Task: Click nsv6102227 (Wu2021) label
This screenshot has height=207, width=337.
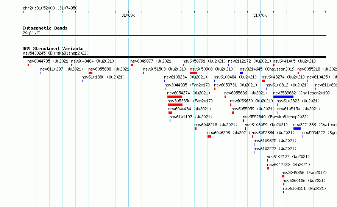Action: (x=275, y=149)
